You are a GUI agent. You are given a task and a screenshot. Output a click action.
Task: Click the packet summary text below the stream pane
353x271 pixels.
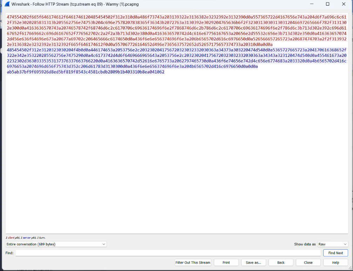[25, 238]
